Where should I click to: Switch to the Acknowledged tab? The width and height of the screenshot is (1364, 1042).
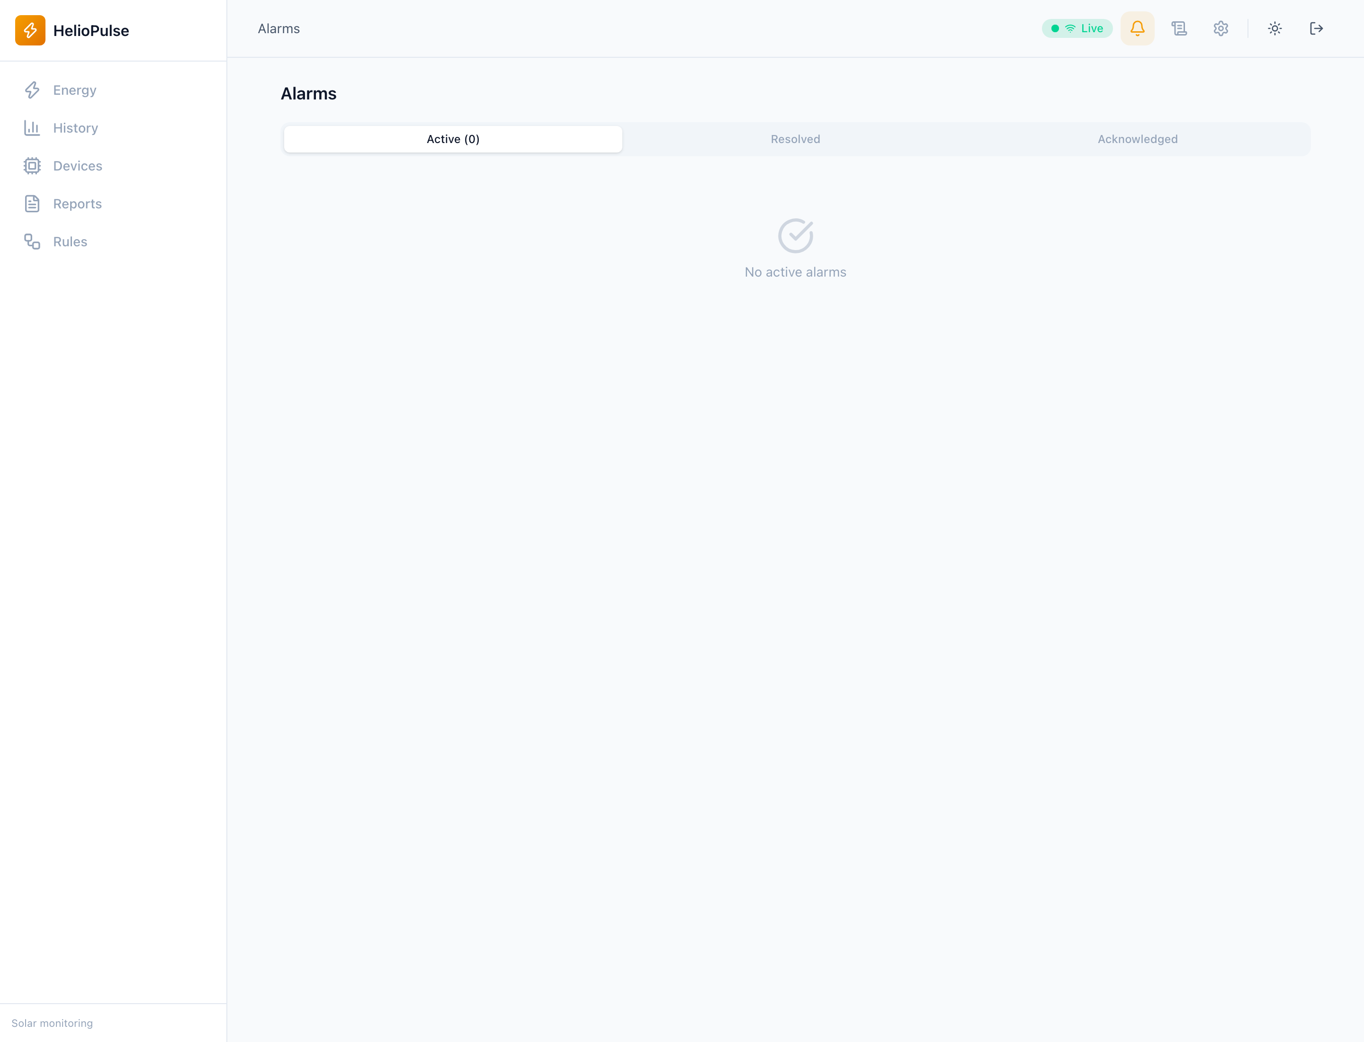click(x=1137, y=139)
